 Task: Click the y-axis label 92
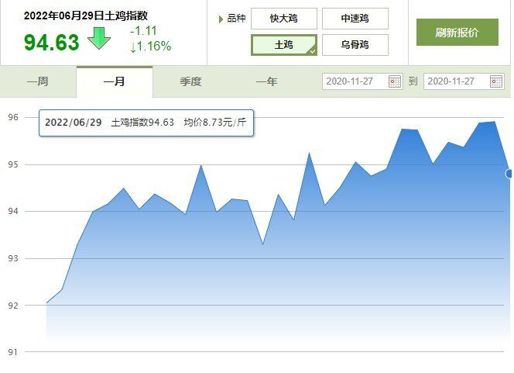13,306
